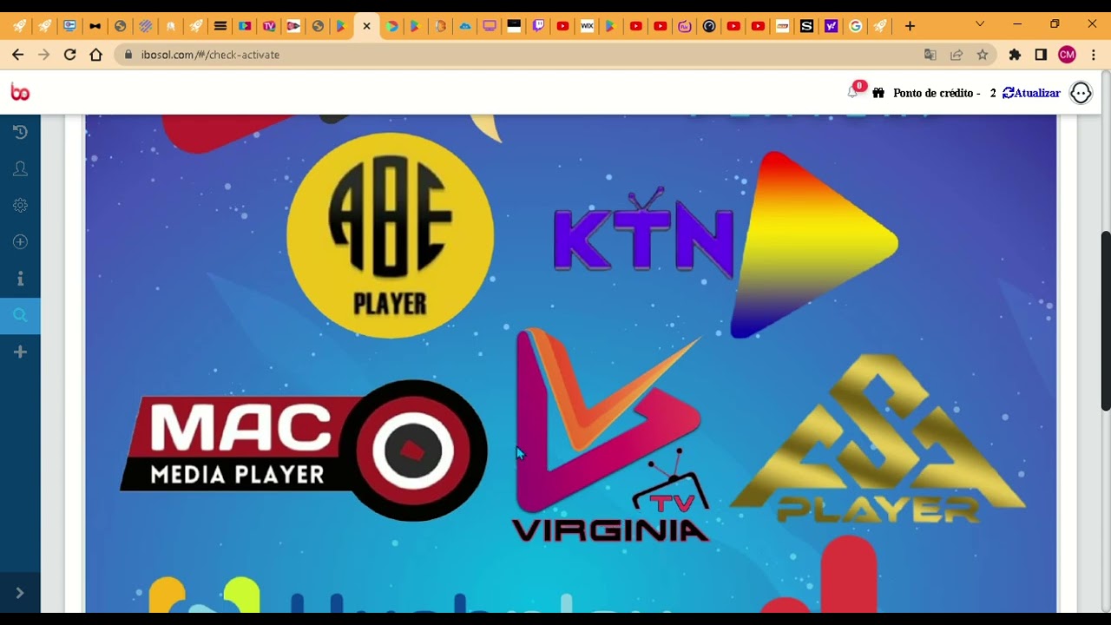Image resolution: width=1111 pixels, height=625 pixels.
Task: Open the notifications bell
Action: [853, 92]
